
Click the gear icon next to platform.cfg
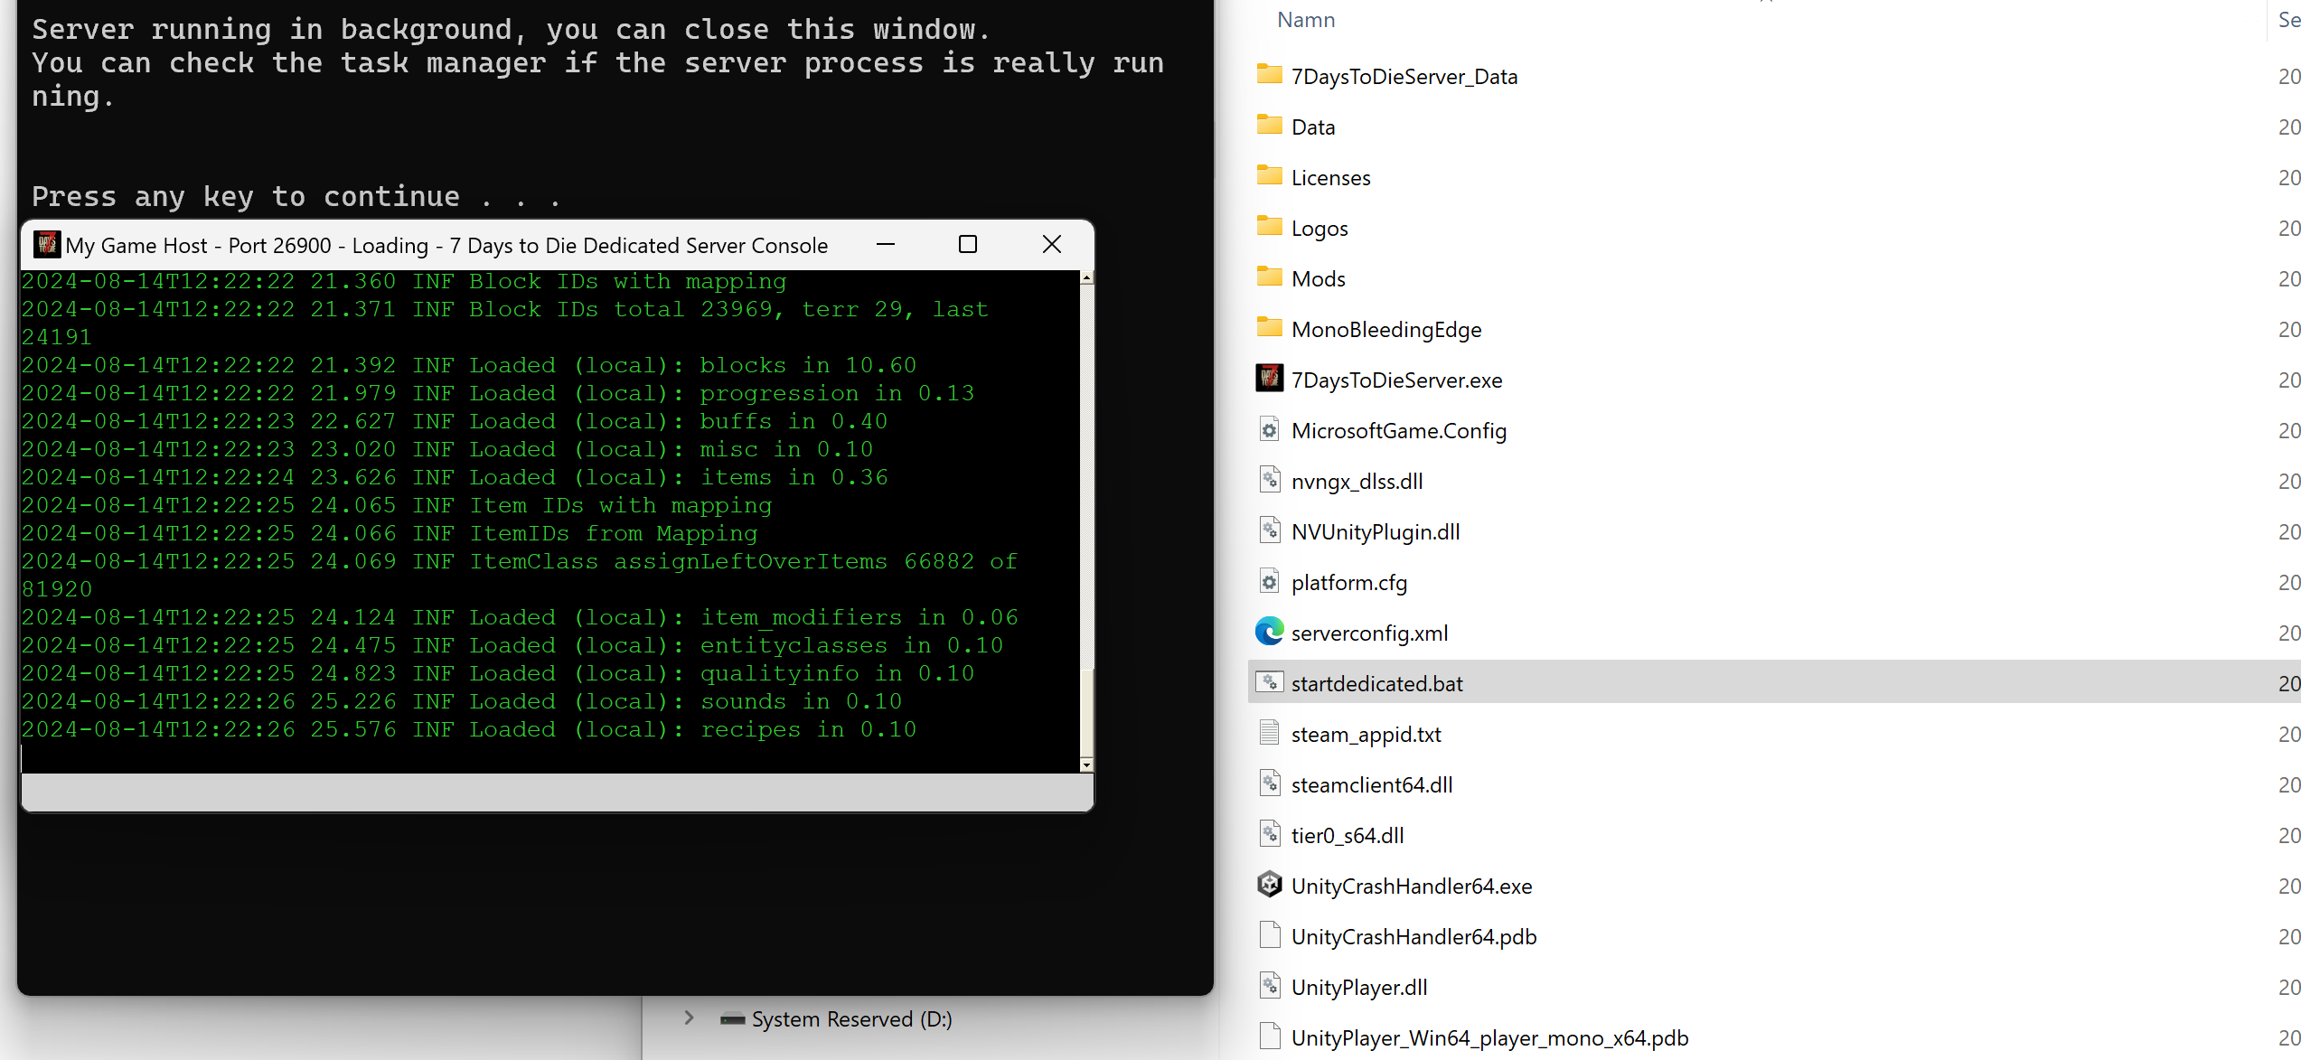[1269, 582]
